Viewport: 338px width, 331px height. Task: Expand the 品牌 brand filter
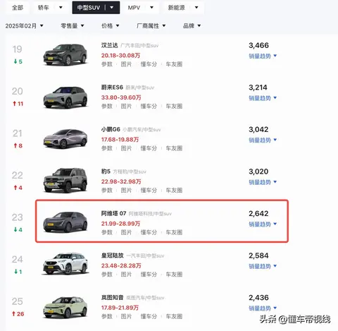click(192, 25)
